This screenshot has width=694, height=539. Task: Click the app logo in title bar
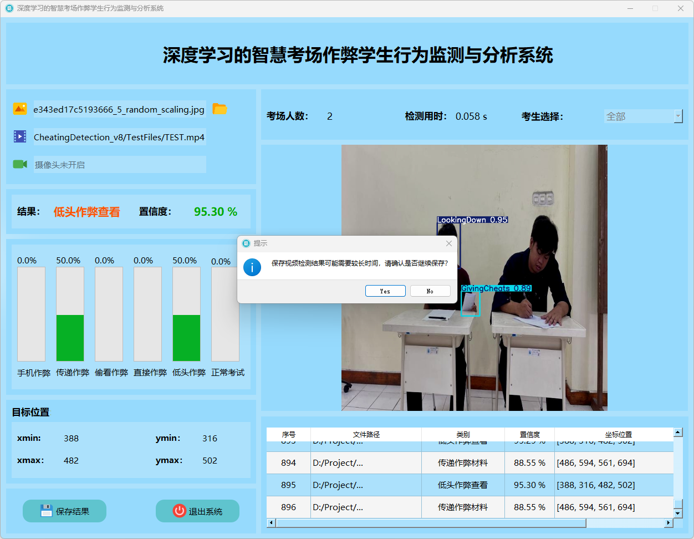(x=9, y=8)
